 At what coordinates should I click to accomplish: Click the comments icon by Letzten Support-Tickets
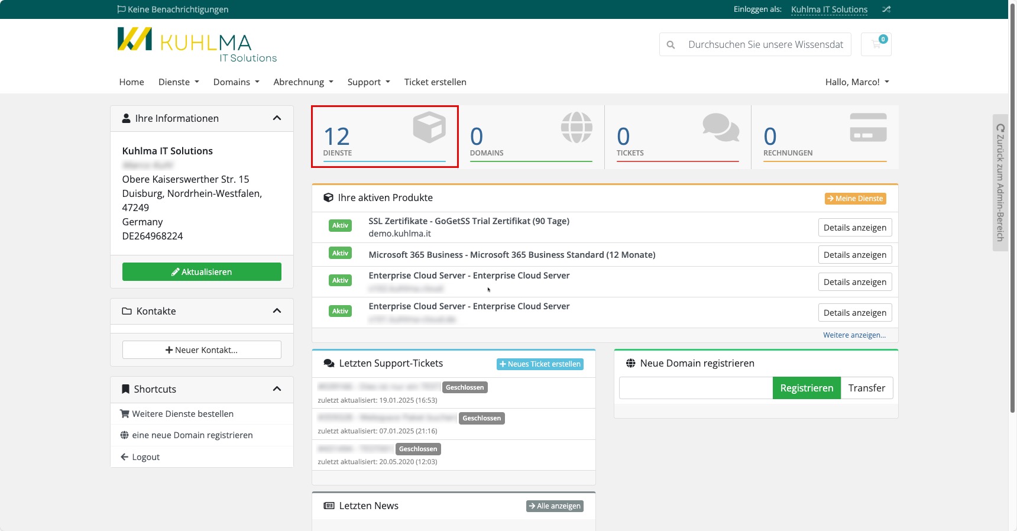(329, 363)
